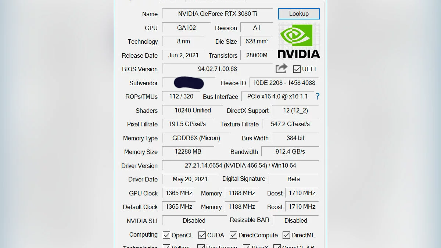The image size is (441, 248).
Task: Click the Default Clock row Memory value 1188 MHz
Action: 242,207
